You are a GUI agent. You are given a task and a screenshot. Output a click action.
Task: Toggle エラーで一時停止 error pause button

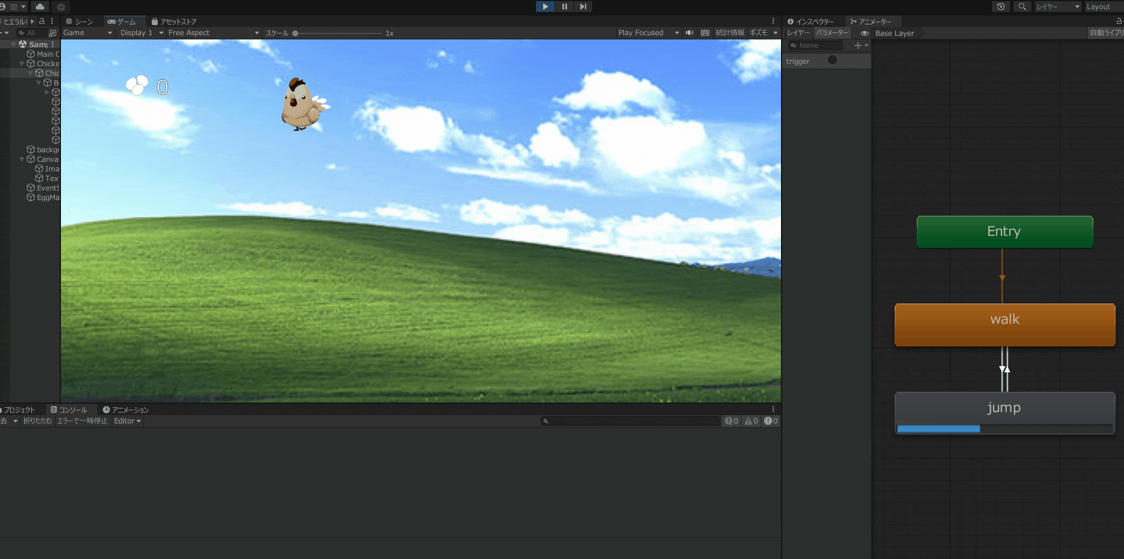82,421
